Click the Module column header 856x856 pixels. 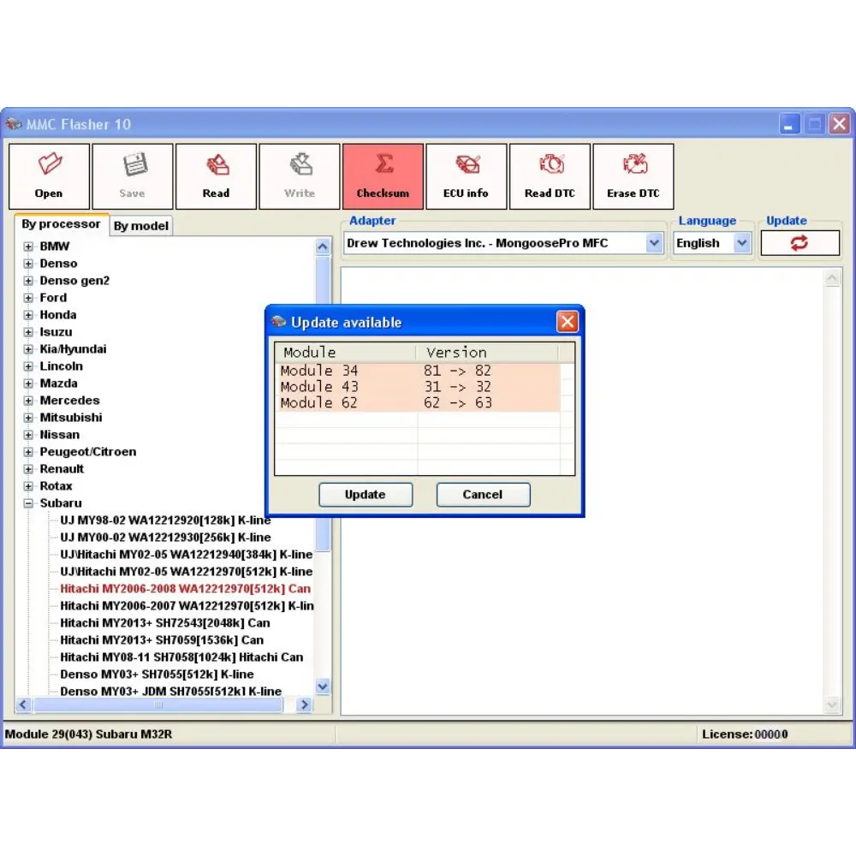click(x=345, y=352)
